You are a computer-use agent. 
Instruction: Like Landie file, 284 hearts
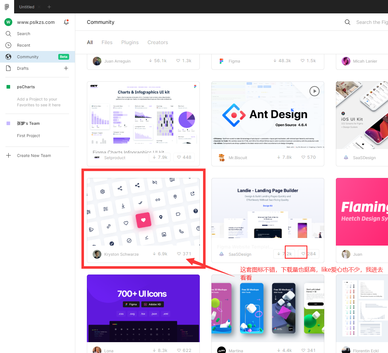pyautogui.click(x=308, y=254)
